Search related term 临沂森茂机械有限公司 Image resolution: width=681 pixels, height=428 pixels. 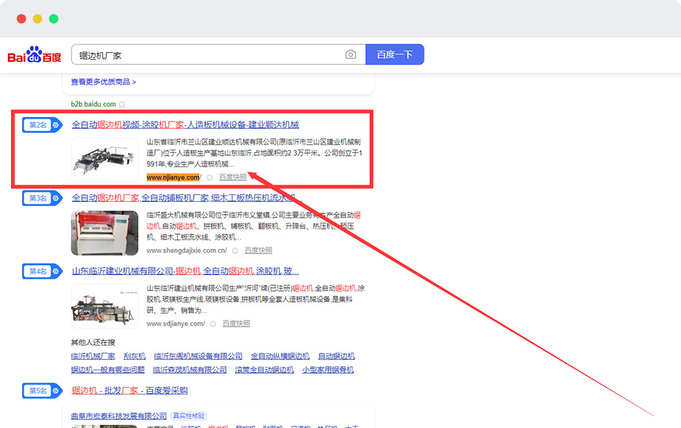coord(190,370)
